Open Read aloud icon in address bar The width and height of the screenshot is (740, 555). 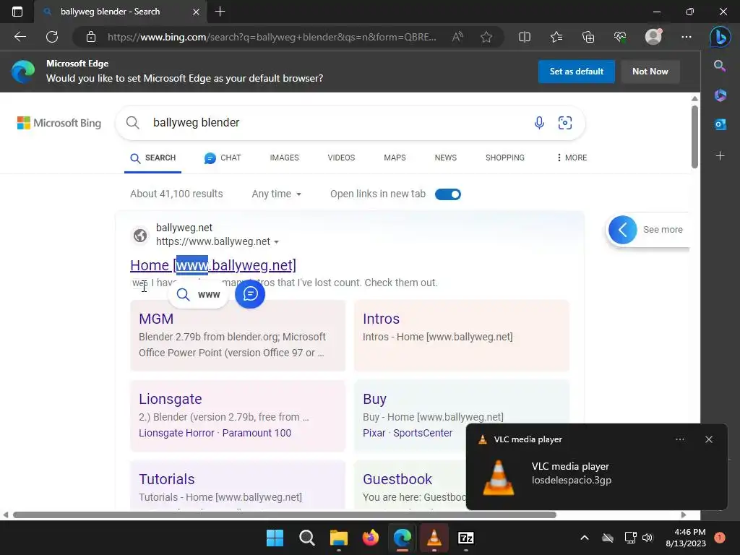457,37
